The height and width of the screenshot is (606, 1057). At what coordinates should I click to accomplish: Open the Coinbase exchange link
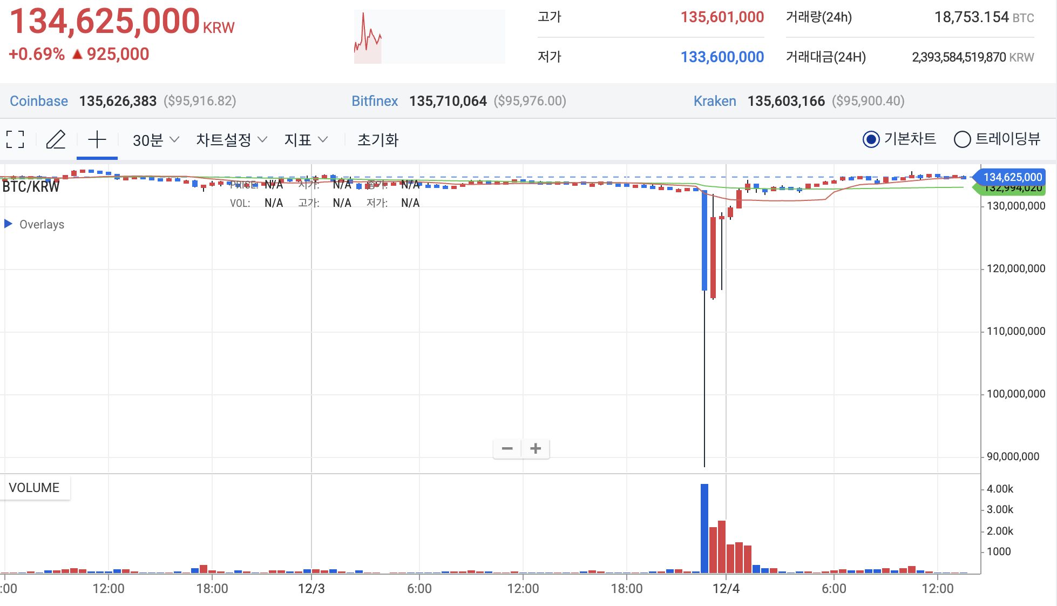point(39,101)
